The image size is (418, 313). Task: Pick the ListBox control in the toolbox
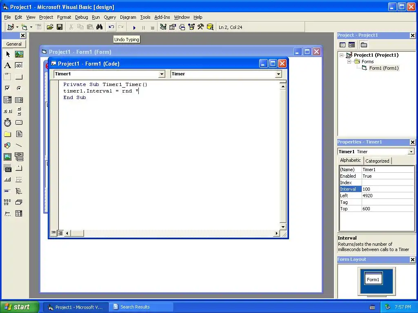pos(19,100)
